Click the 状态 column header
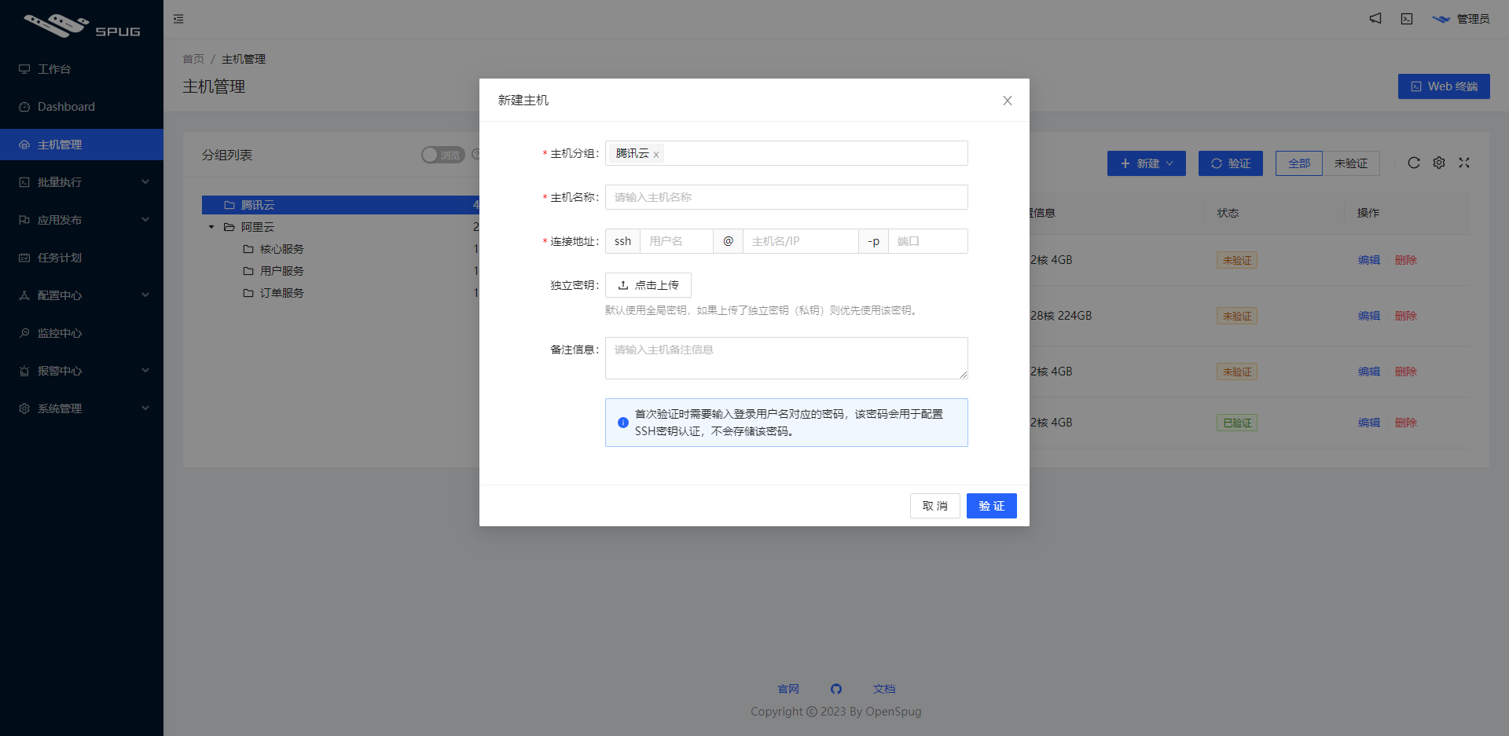 click(x=1228, y=213)
